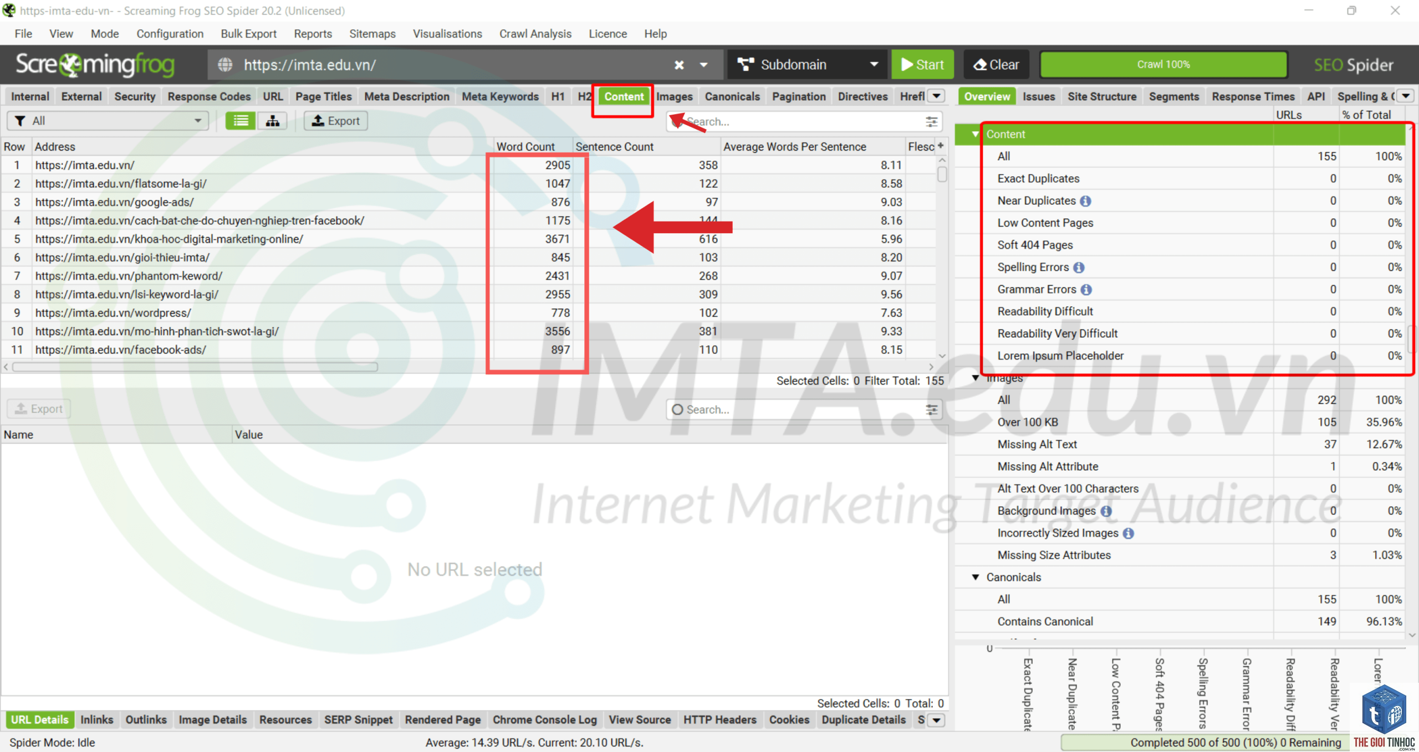
Task: Open the Bulk Export menu
Action: pyautogui.click(x=248, y=34)
